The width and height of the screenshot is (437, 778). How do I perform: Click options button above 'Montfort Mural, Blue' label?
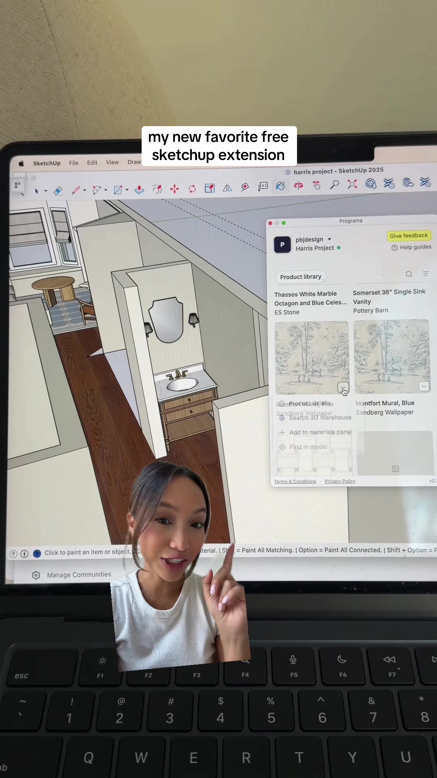[424, 387]
